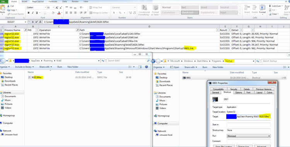Open the Path column filter dropdown
Image resolution: width=290 pixels, height=147 pixels.
(x=217, y=30)
